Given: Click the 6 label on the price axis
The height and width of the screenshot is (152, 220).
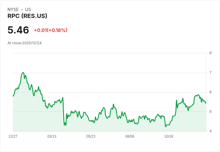Looking at the screenshot, I should [x=210, y=92].
